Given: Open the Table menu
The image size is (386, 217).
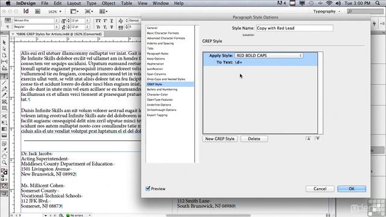Looking at the screenshot, I should tap(127, 3).
